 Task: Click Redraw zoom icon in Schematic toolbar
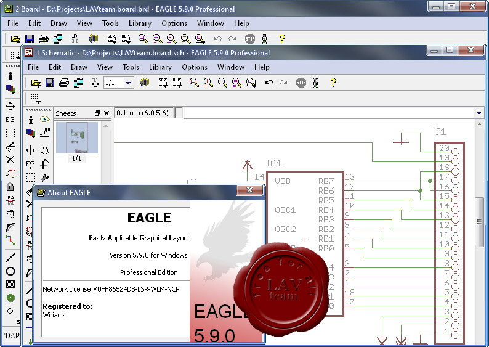[x=236, y=83]
